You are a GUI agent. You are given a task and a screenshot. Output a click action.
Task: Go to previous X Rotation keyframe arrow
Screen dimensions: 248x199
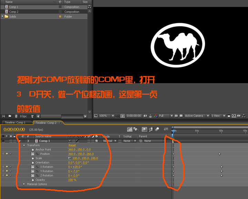[x=3, y=167]
